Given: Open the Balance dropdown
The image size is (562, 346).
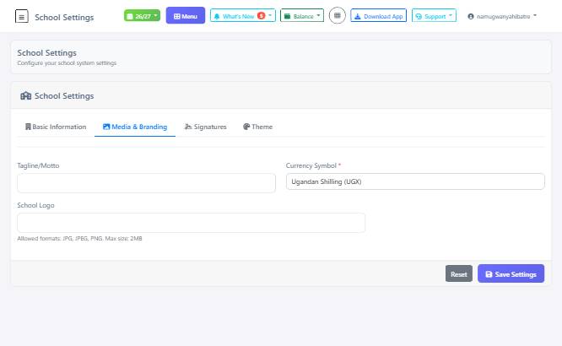Looking at the screenshot, I should (x=302, y=16).
